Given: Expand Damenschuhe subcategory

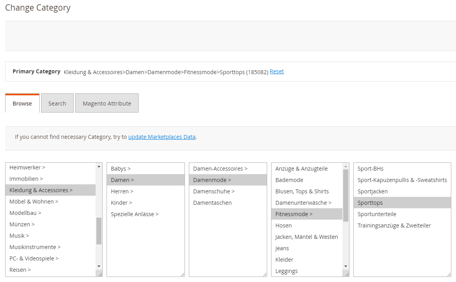Looking at the screenshot, I should pyautogui.click(x=214, y=191).
